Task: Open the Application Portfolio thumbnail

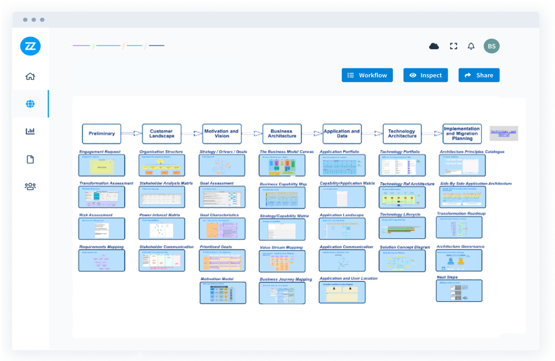Action: click(342, 165)
